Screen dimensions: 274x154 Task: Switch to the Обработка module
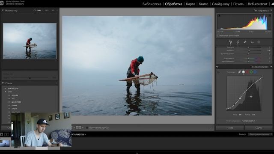coord(173,4)
